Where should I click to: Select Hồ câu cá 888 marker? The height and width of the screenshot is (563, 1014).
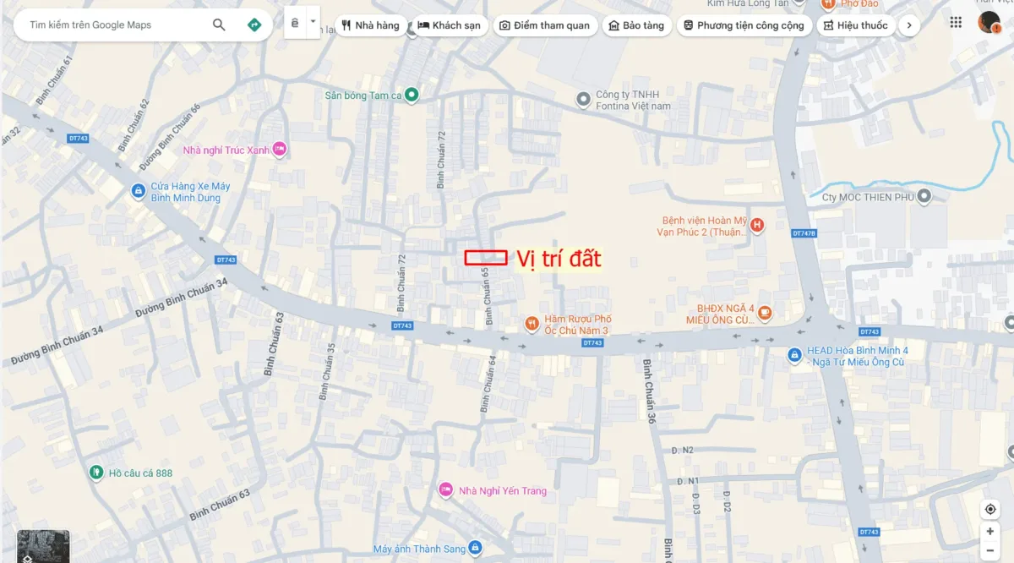[x=97, y=473]
